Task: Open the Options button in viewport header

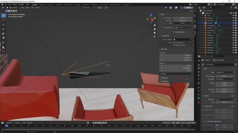Action: pos(192,11)
